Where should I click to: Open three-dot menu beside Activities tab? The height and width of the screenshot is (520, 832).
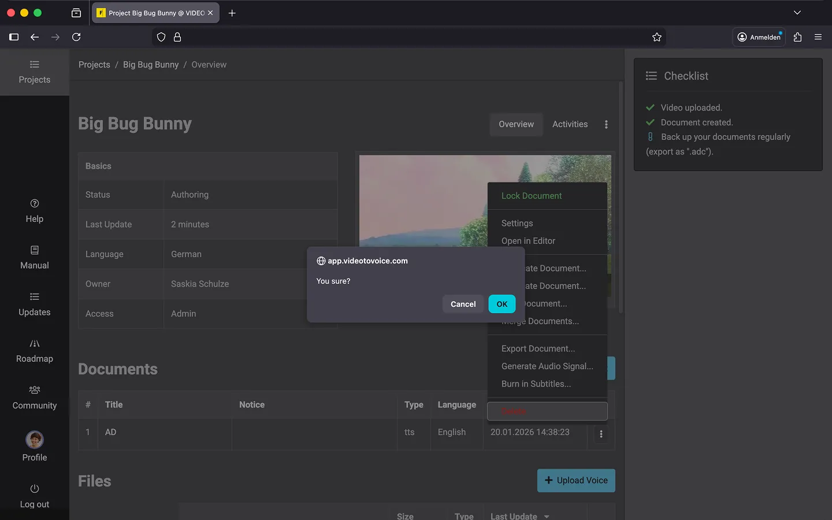(x=606, y=124)
